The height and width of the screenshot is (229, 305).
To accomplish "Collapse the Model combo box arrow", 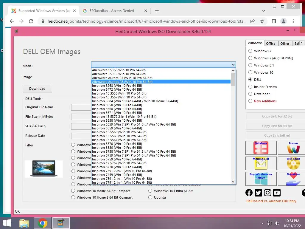I will click(233, 65).
